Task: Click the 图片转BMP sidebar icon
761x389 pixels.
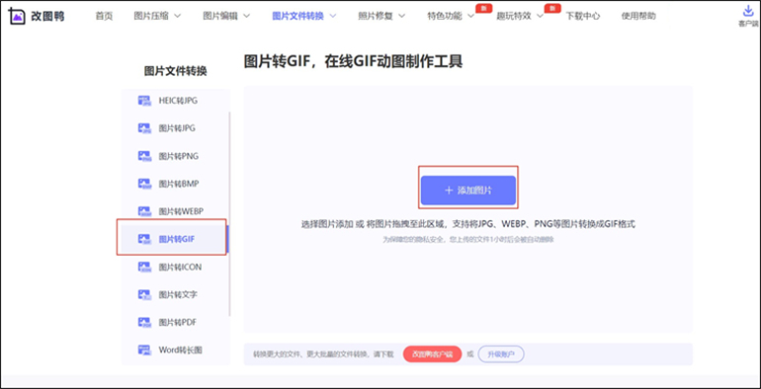Action: [x=144, y=184]
